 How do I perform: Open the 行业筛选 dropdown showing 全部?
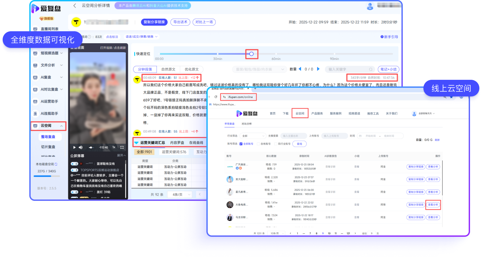253,136
